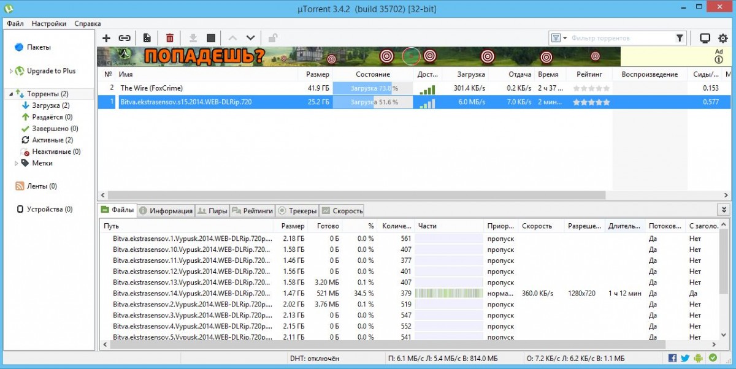Viewport: 736px width, 369px height.
Task: Expand the Метки tree node
Action: pos(17,164)
